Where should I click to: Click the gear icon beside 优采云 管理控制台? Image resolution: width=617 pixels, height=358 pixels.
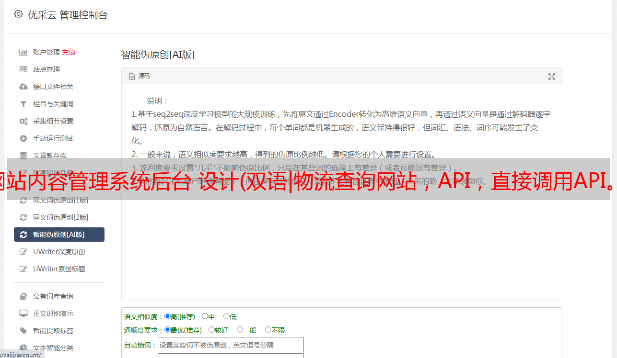pos(18,14)
